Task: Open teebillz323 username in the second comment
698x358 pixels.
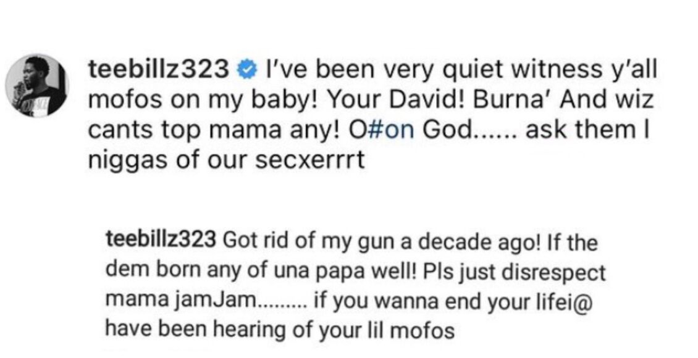Action: tap(160, 239)
